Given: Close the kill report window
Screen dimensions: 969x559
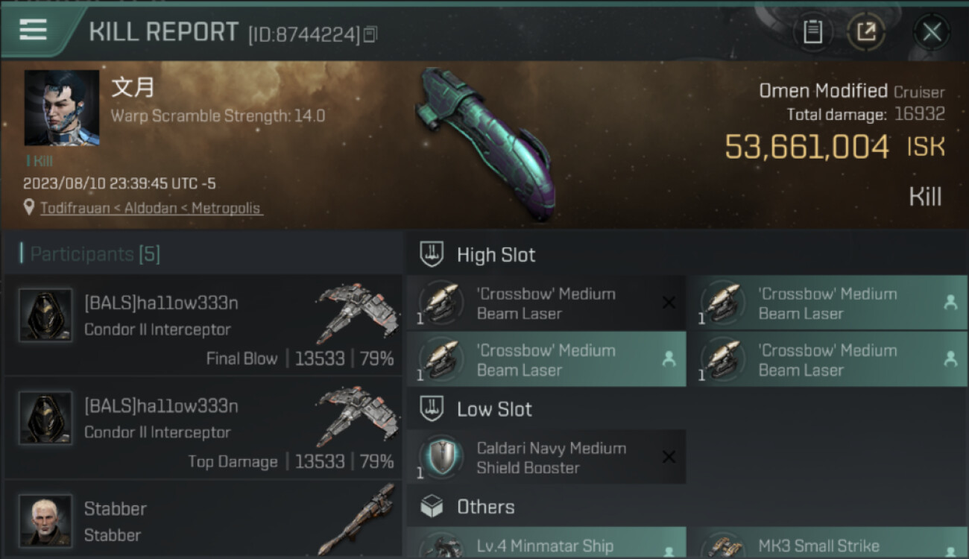Looking at the screenshot, I should [932, 32].
